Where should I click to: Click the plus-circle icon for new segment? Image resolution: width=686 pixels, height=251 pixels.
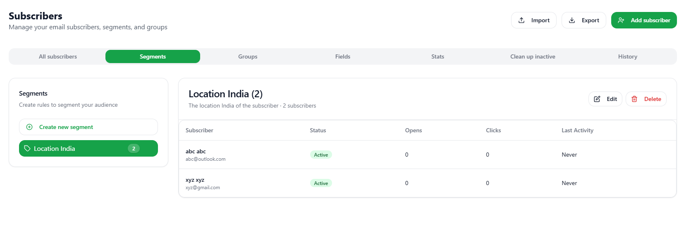(29, 127)
